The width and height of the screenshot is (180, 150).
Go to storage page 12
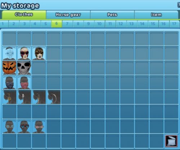(x=121, y=24)
